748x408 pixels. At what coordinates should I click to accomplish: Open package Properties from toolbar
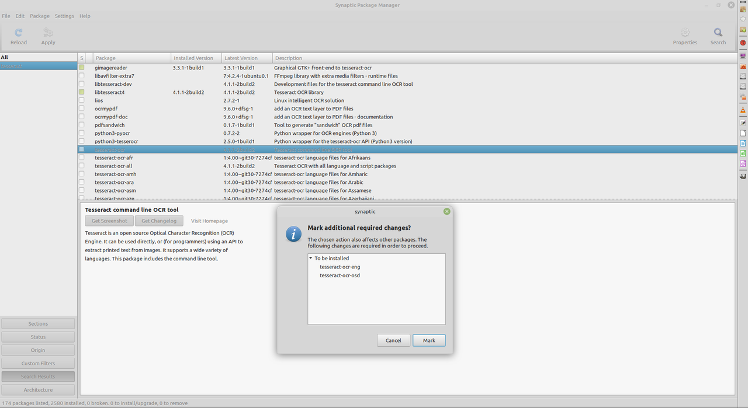point(685,33)
